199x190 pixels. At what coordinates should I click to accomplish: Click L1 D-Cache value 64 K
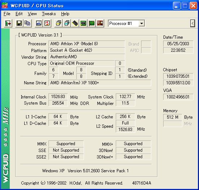(58, 123)
